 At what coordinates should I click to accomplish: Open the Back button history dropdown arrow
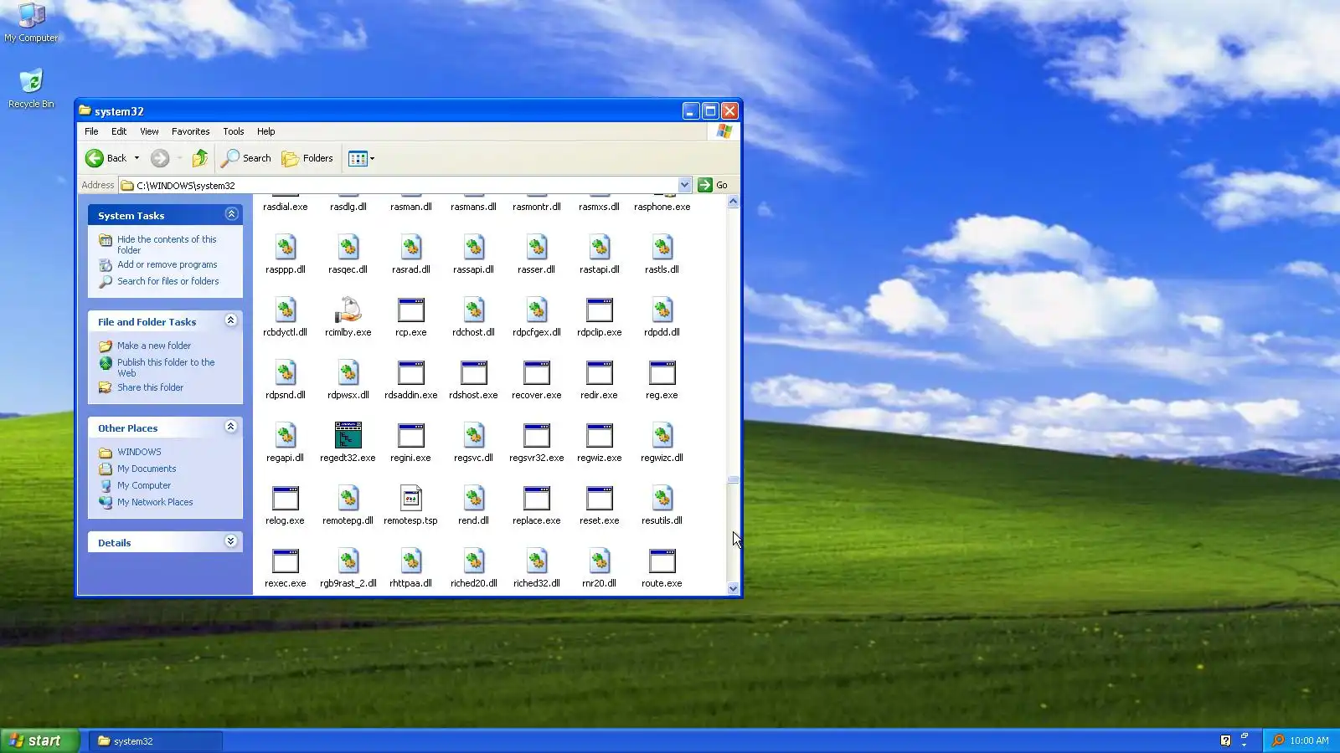[x=137, y=158]
